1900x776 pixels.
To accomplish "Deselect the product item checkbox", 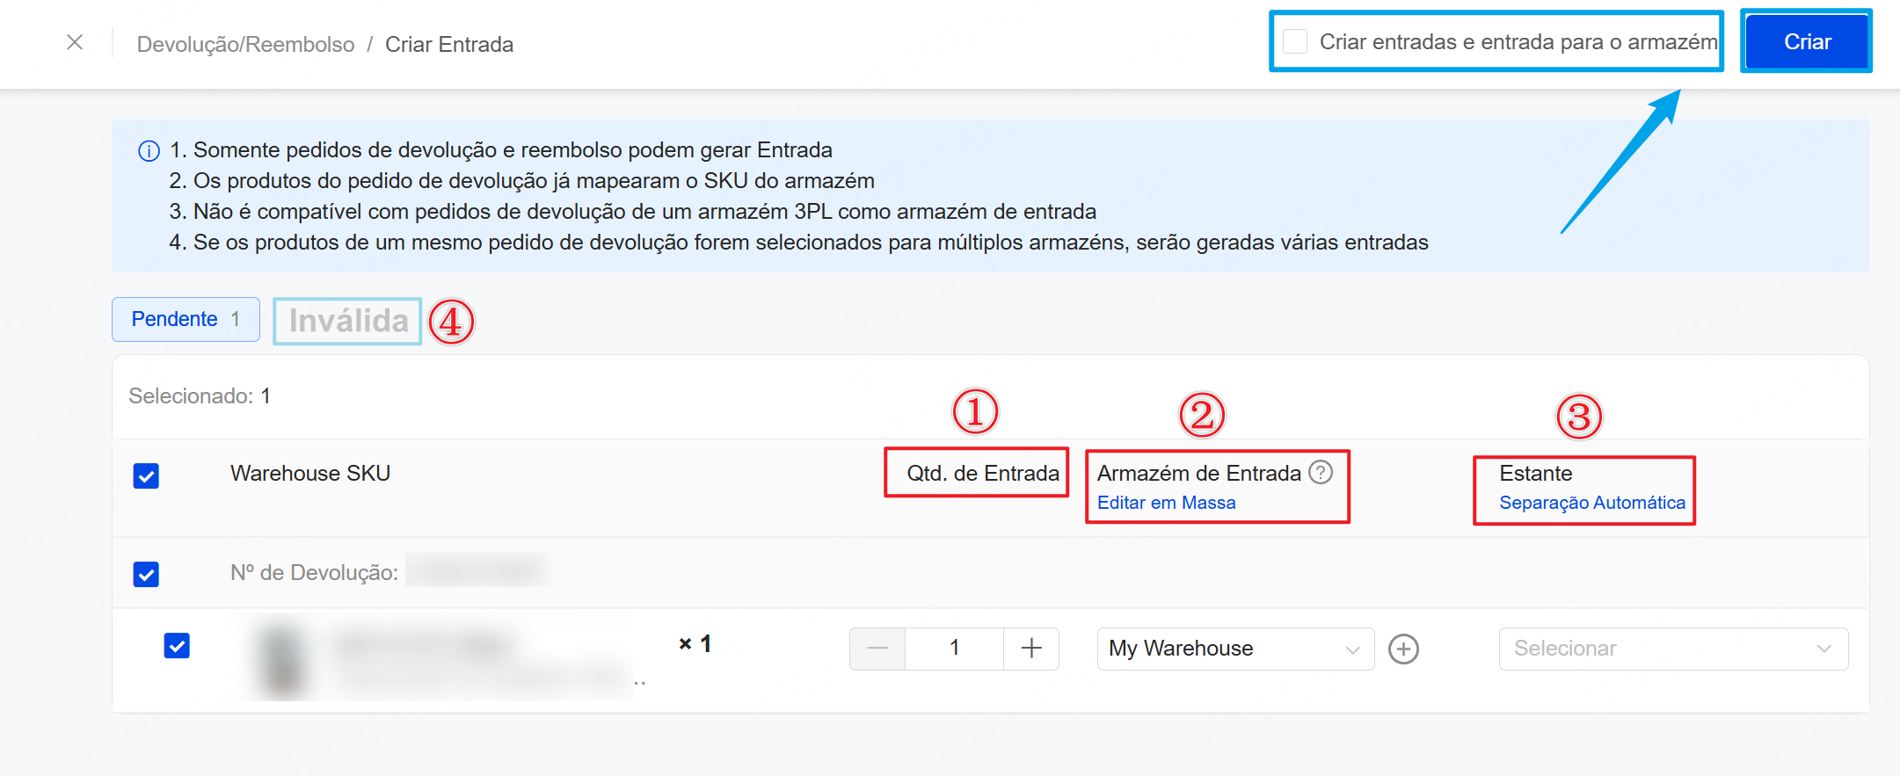I will point(177,646).
